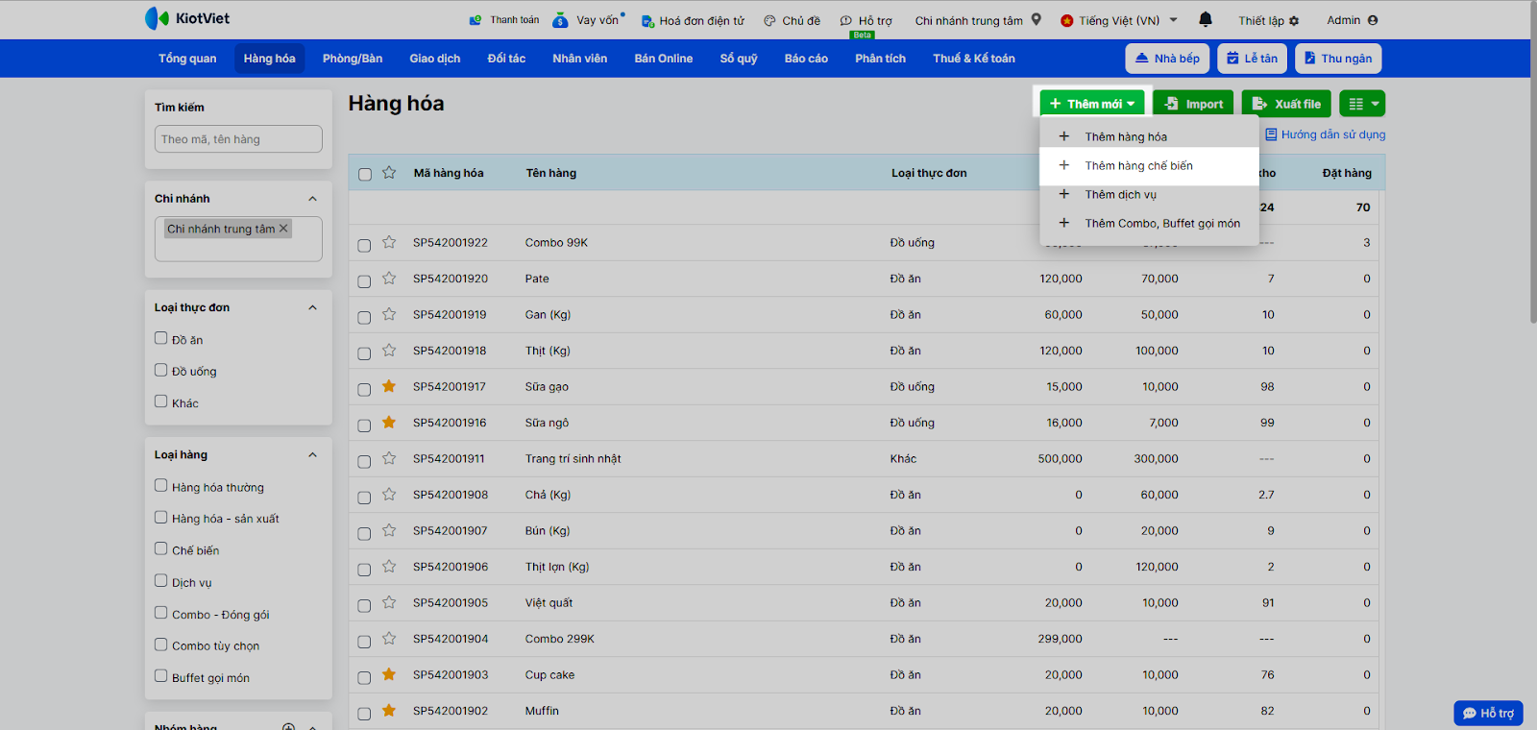Image resolution: width=1537 pixels, height=730 pixels.
Task: Click the Xuất file export button
Action: pos(1285,104)
